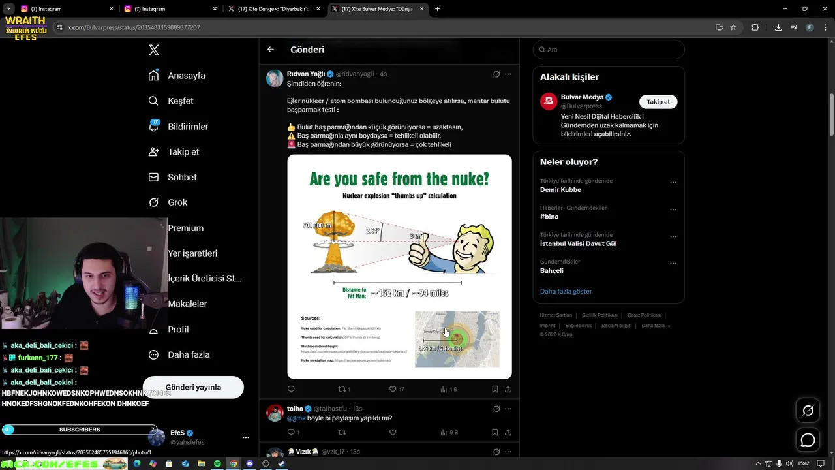835x470 pixels.
Task: Open Gizlilik Politikası footer link
Action: (x=600, y=315)
